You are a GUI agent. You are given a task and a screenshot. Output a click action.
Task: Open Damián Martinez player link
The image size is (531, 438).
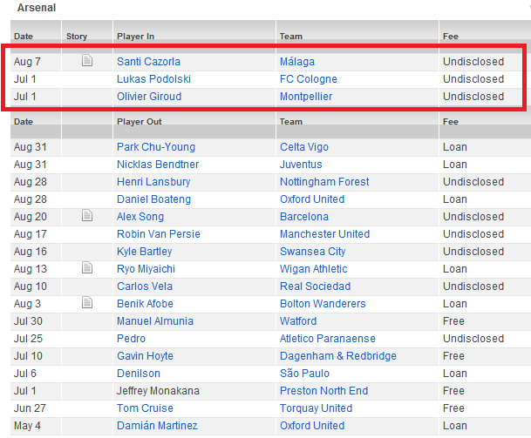[157, 426]
